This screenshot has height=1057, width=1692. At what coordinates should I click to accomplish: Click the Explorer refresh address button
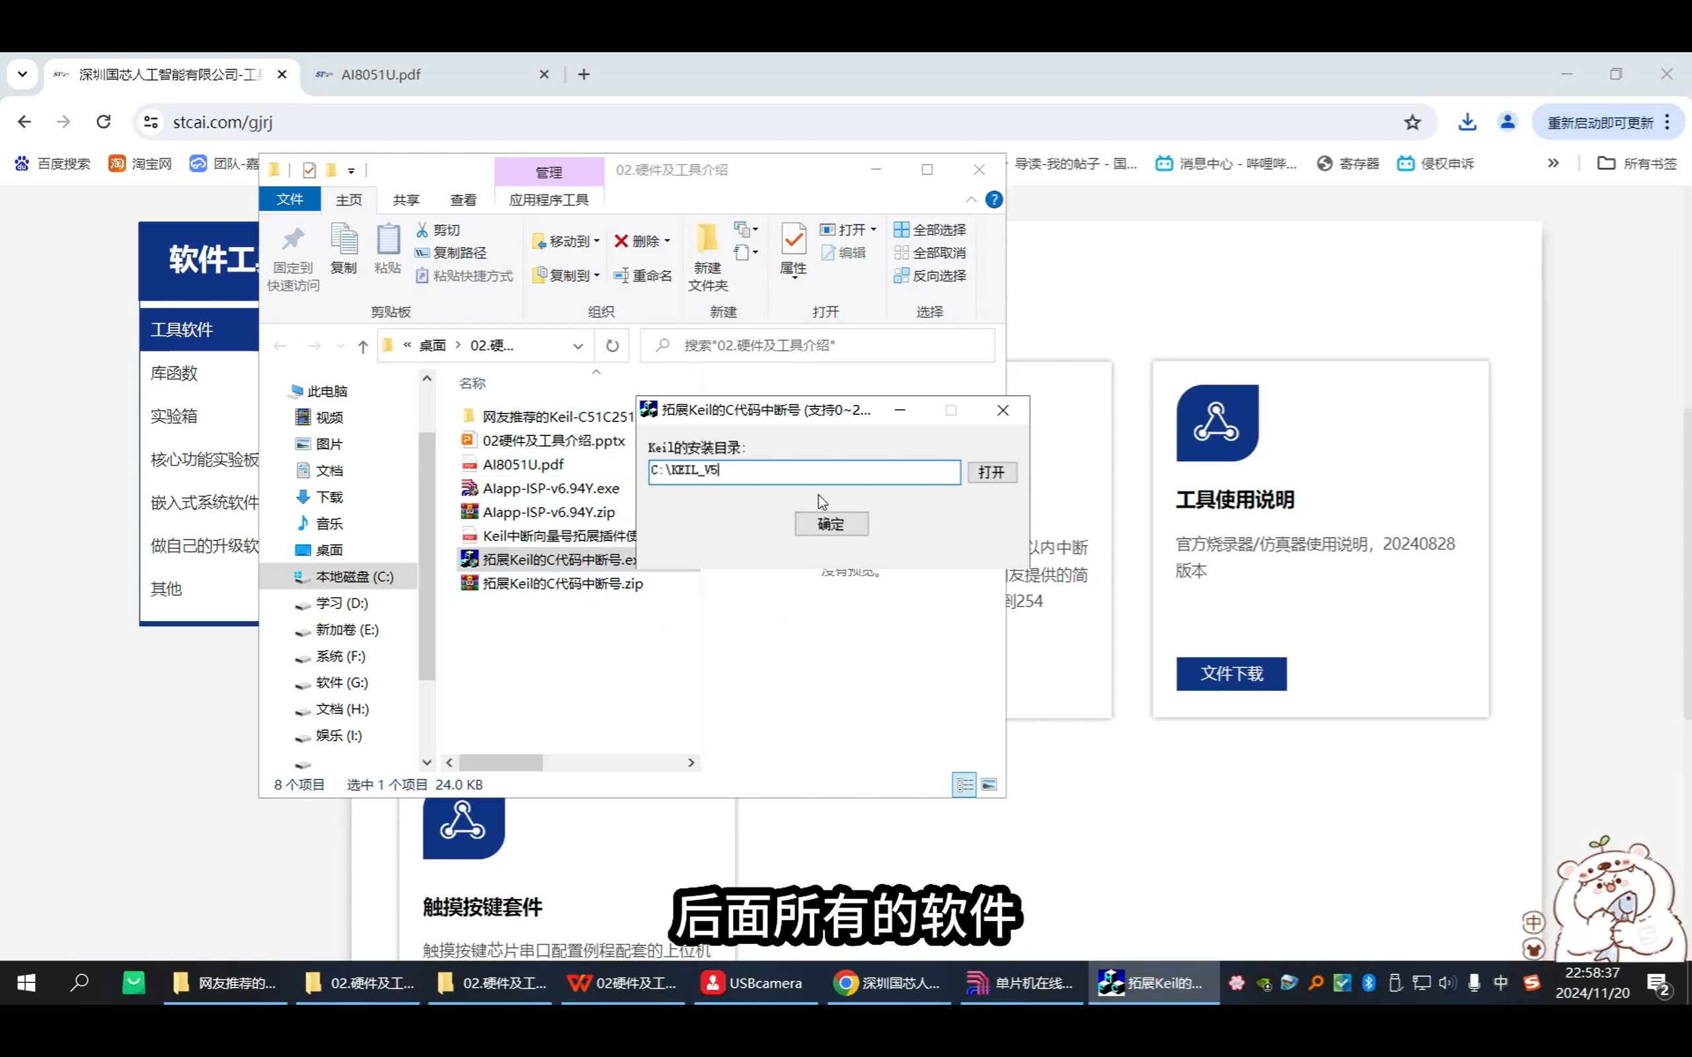pyautogui.click(x=612, y=346)
